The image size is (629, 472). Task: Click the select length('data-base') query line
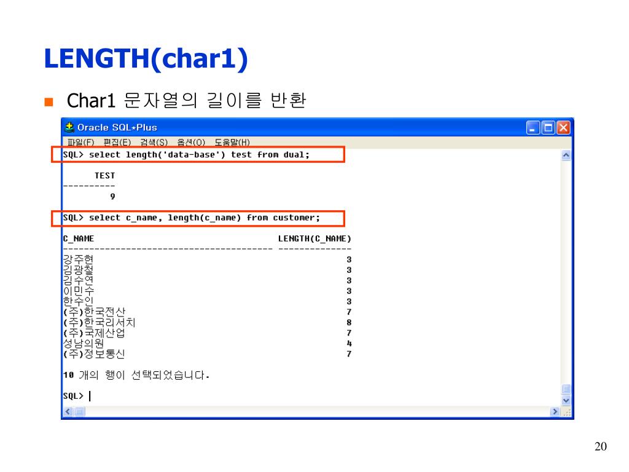click(186, 155)
